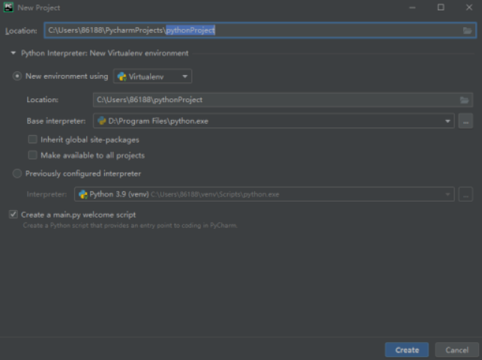The image size is (482, 360).
Task: Click Base interpreter path D:\Program Files\python.exe
Action: (x=158, y=121)
